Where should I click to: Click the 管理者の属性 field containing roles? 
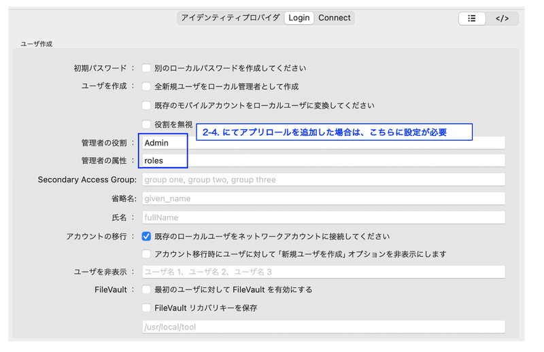(324, 160)
